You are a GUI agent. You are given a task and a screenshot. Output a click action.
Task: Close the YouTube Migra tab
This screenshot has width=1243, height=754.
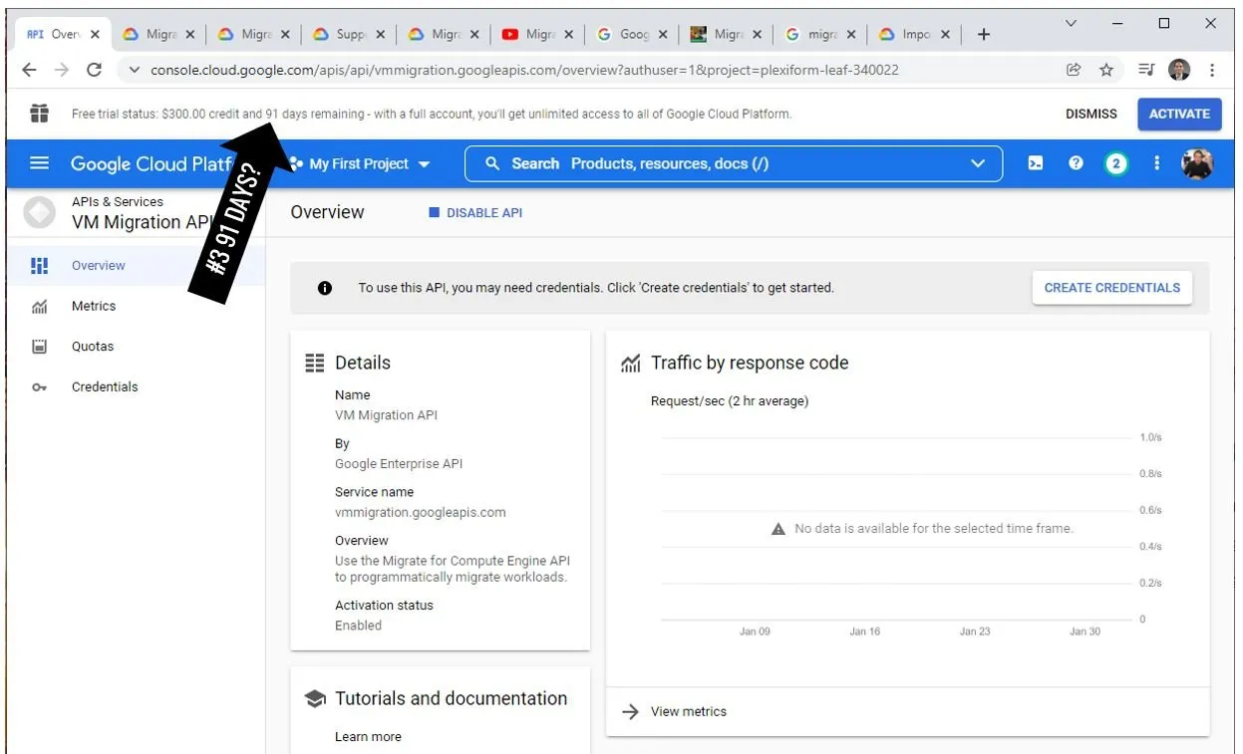(568, 34)
